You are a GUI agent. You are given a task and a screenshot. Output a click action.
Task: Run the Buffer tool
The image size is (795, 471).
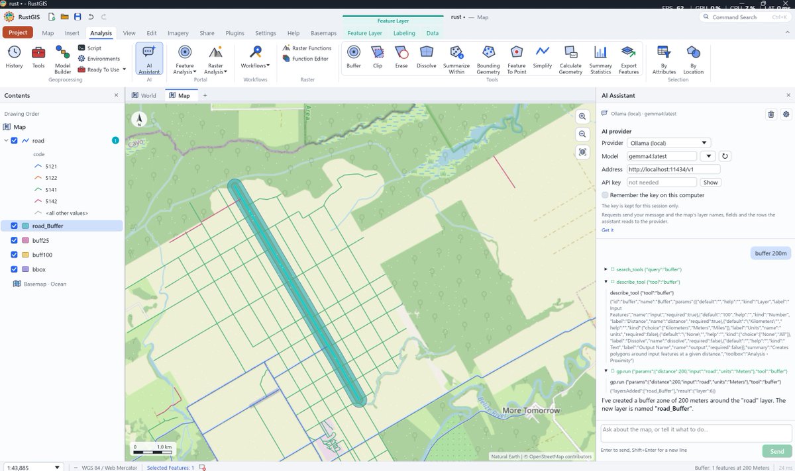[354, 57]
